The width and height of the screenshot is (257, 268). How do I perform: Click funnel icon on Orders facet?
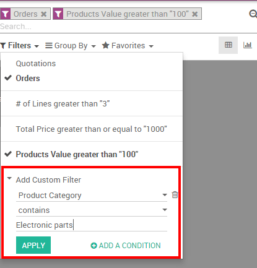[x=6, y=14]
